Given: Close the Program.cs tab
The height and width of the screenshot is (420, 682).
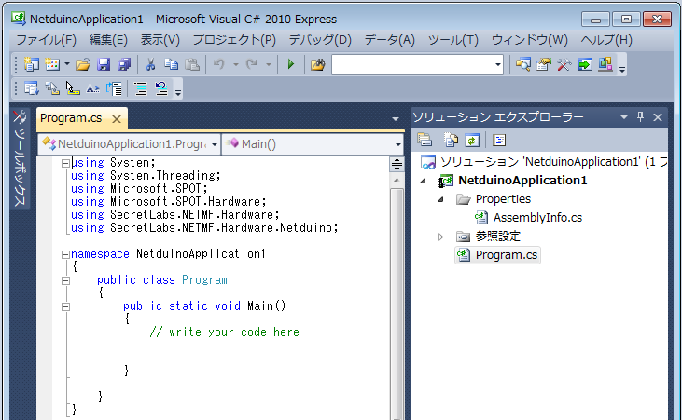Looking at the screenshot, I should (117, 119).
